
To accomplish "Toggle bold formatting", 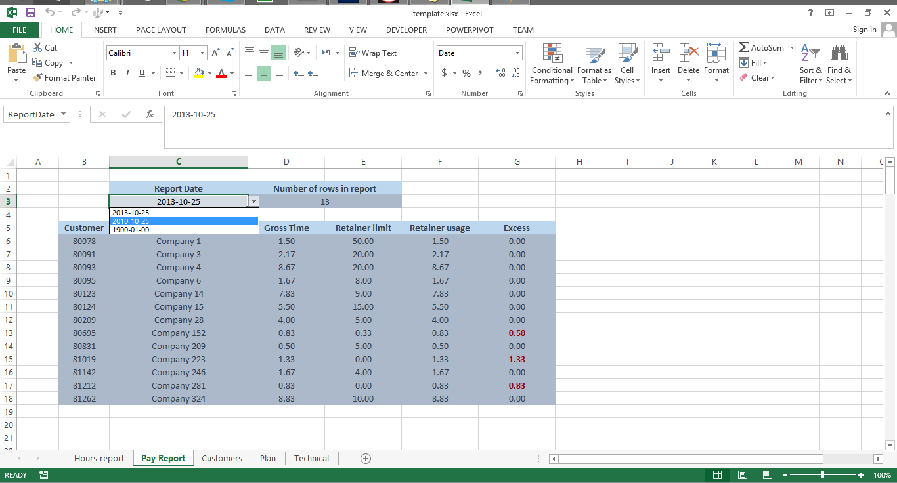I will [113, 73].
